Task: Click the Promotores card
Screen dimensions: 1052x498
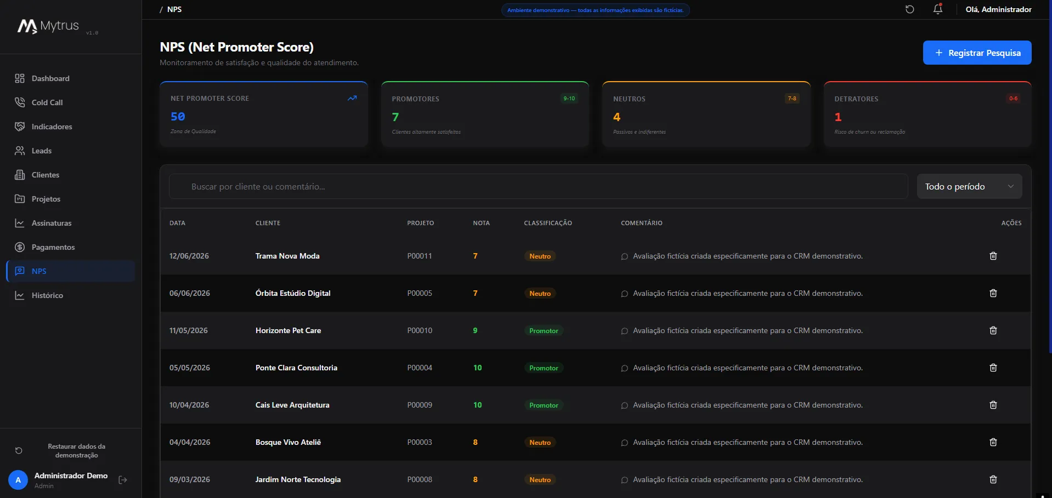Action: tap(485, 114)
